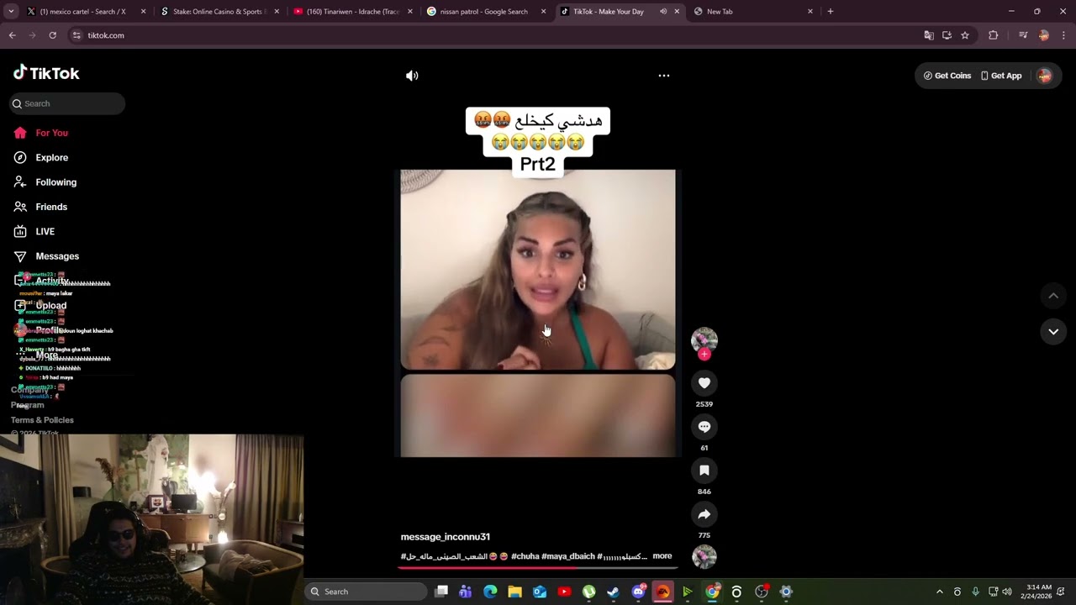Open Outlook from the taskbar

540,592
